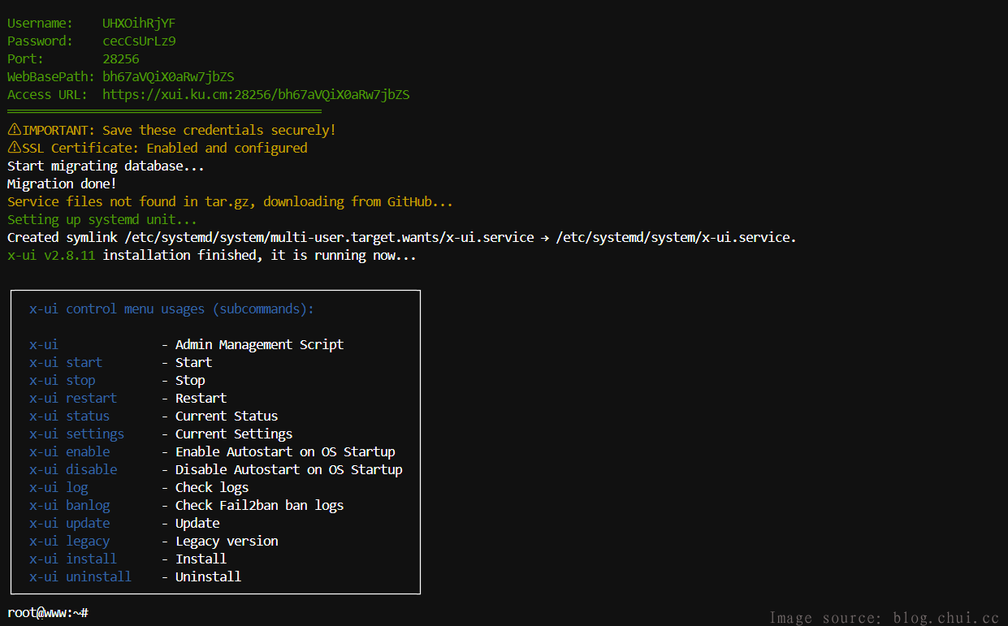The width and height of the screenshot is (1008, 626).
Task: Click the 'x-ui uninstall' subcommand text
Action: [x=80, y=576]
